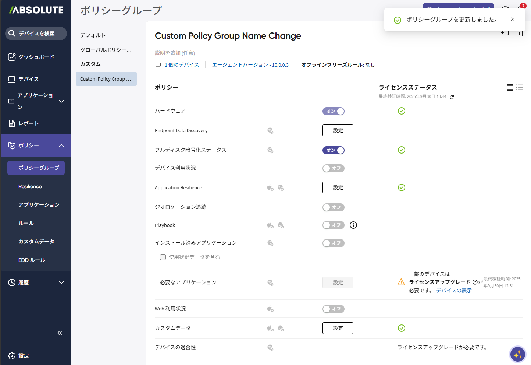531x365 pixels.
Task: Collapse the sidebar with double-chevron icon
Action: [60, 333]
